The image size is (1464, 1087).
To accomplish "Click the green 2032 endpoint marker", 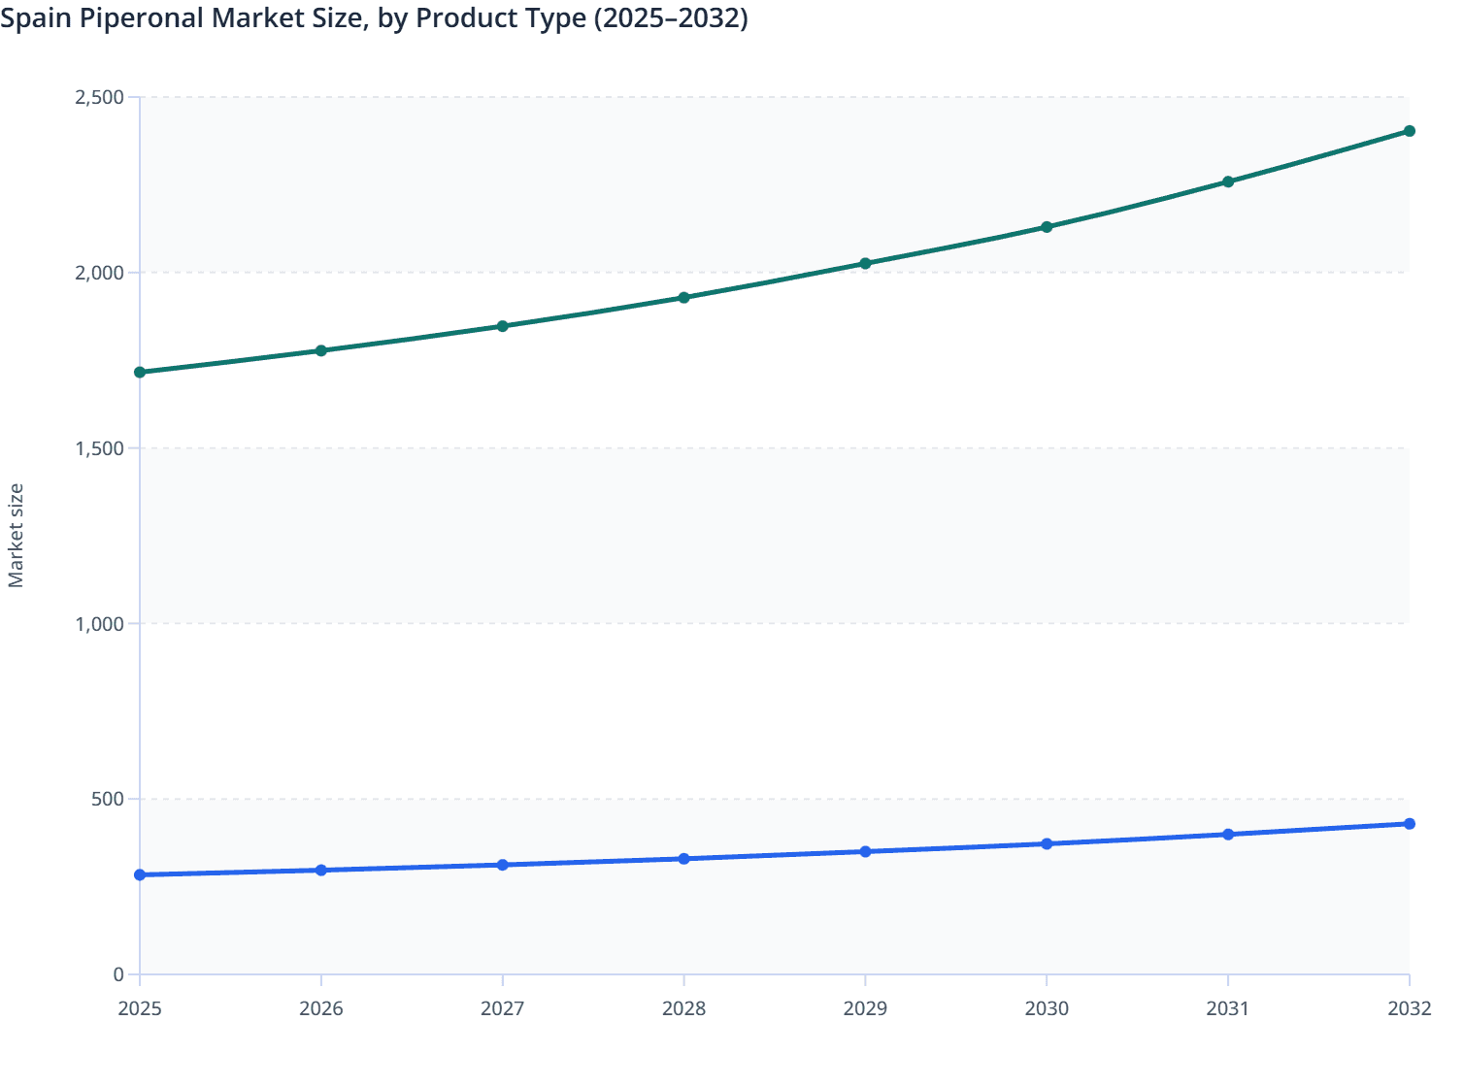I will coord(1409,129).
